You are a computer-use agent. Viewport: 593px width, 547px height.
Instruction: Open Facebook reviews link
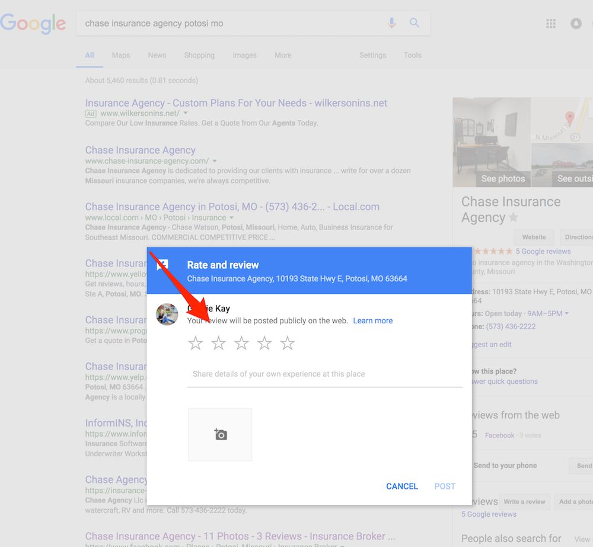499,435
